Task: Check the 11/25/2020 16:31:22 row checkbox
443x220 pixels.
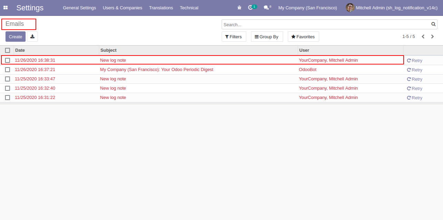Action: [x=8, y=98]
